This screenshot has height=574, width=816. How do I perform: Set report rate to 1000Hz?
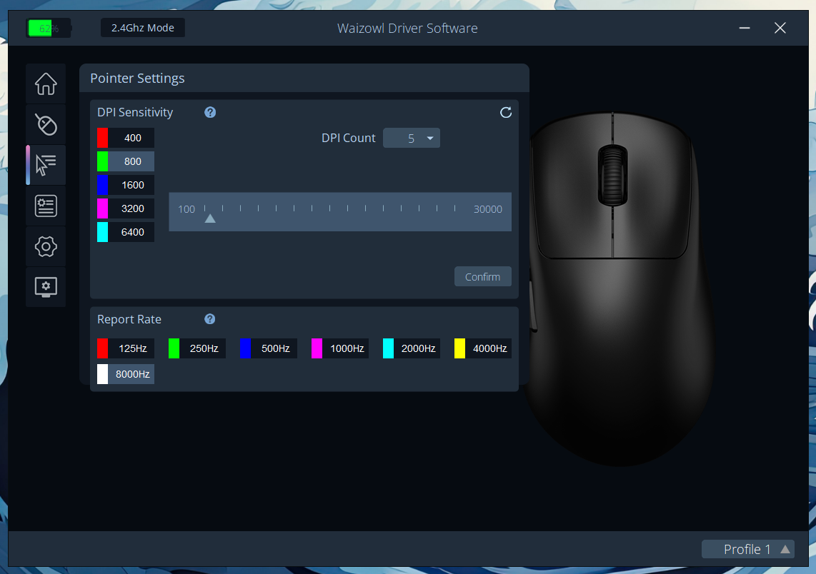(x=340, y=348)
